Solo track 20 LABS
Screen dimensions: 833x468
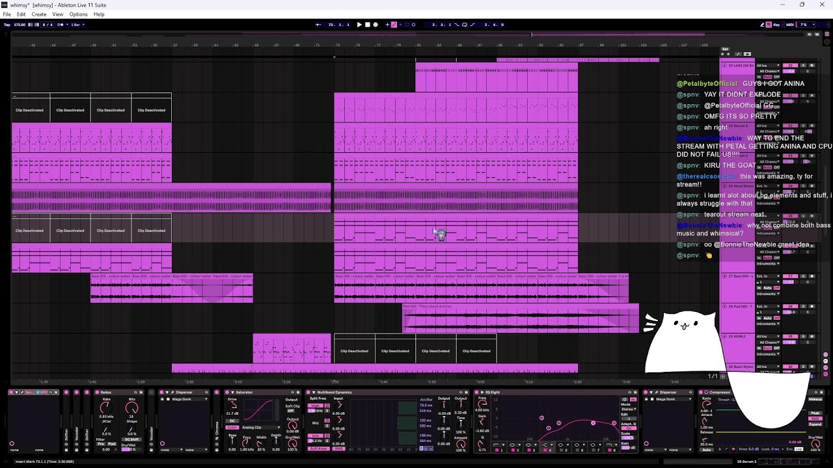[803, 66]
